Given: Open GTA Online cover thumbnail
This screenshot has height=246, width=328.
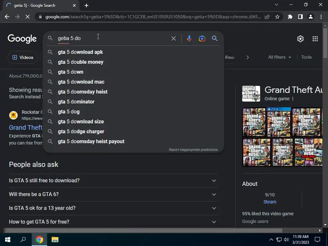Looking at the screenshot, I should click(308, 152).
